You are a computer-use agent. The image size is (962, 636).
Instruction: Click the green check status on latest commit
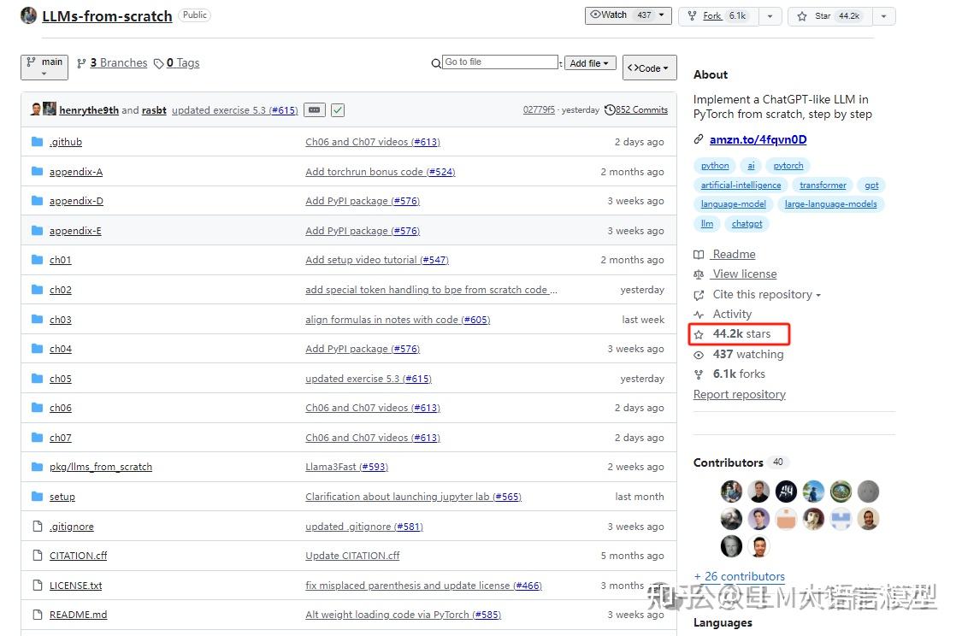(x=337, y=109)
